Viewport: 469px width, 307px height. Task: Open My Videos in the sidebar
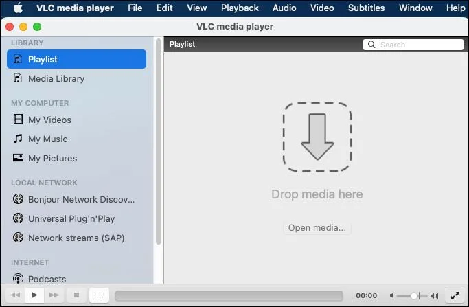(77, 120)
